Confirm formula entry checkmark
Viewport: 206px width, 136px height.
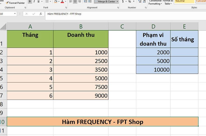tap(34, 14)
